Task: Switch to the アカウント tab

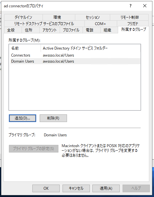Action: (x=50, y=30)
